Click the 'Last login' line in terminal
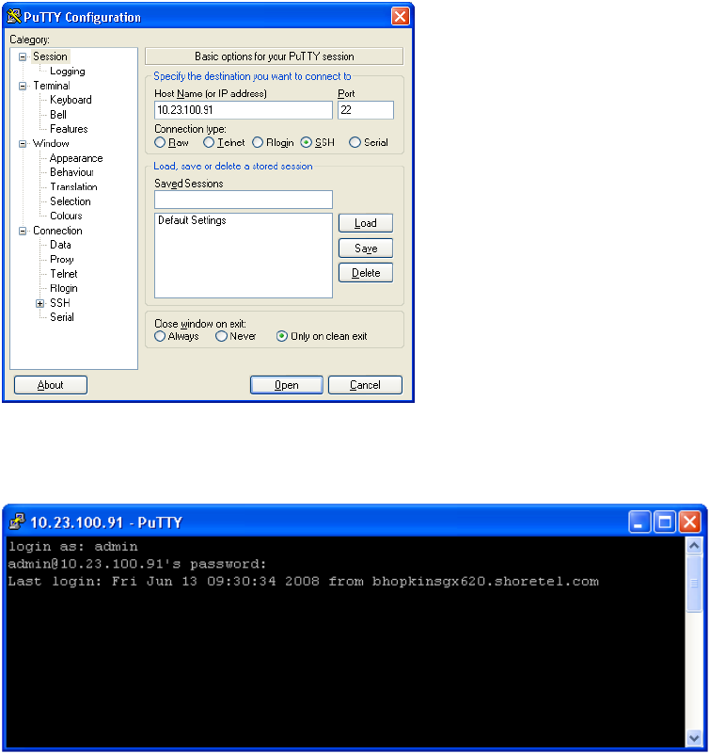Viewport: 710px width, 754px height. point(303,582)
